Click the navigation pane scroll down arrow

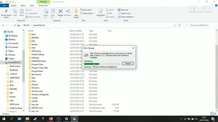24,111
